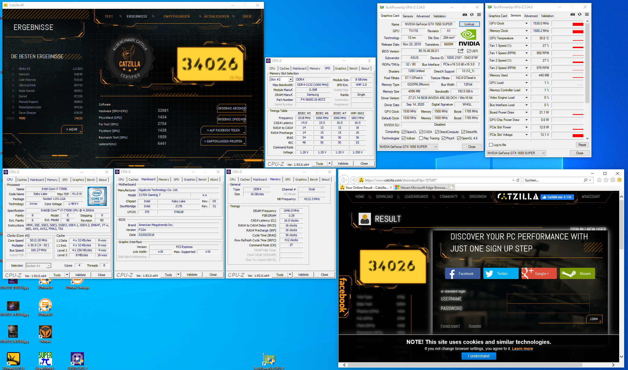Screen dimensions: 628x370
Task: Click browser forward arrow button
Action: (x=354, y=180)
